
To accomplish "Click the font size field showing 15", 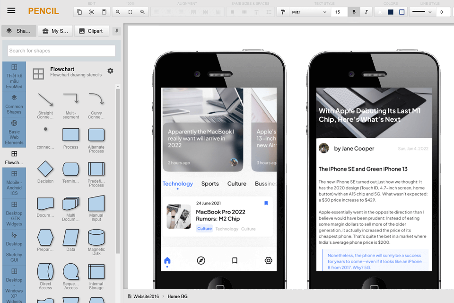I will tap(339, 12).
